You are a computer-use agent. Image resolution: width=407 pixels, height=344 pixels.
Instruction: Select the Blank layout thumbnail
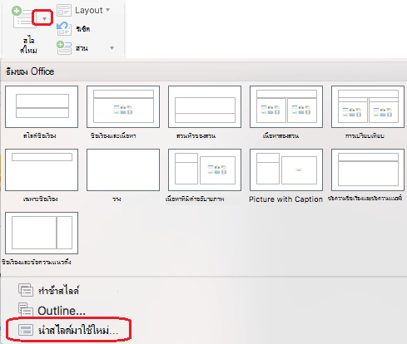[123, 170]
